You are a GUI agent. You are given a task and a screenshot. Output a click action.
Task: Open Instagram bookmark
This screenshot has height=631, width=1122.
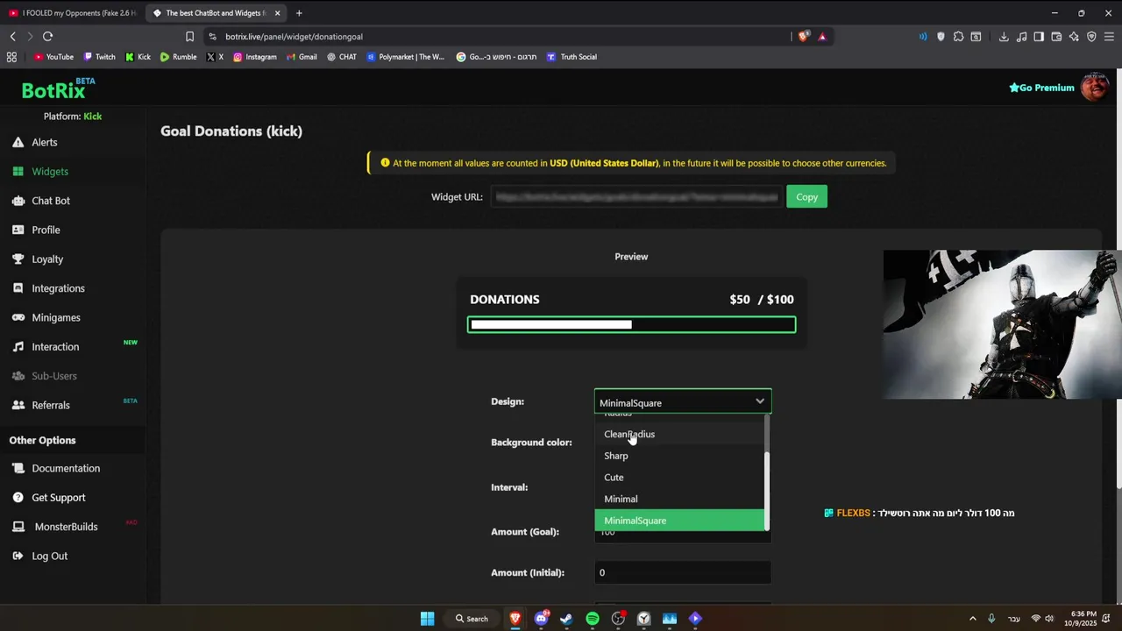(x=254, y=57)
